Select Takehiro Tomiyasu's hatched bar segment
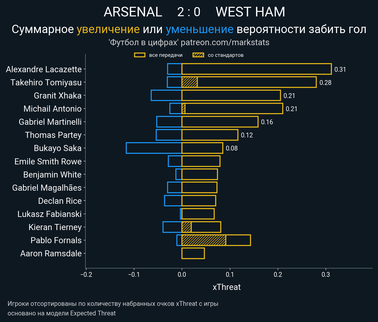The width and height of the screenshot is (378, 322). tap(190, 82)
